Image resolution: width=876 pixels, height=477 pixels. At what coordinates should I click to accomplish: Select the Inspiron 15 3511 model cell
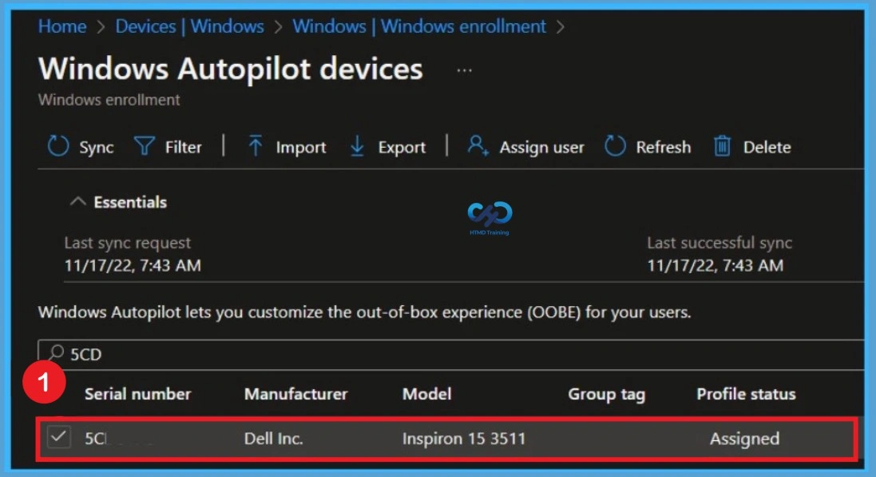tap(464, 438)
